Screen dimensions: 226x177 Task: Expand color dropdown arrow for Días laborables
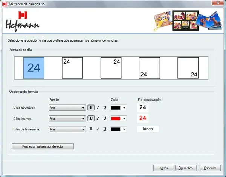click(x=124, y=108)
